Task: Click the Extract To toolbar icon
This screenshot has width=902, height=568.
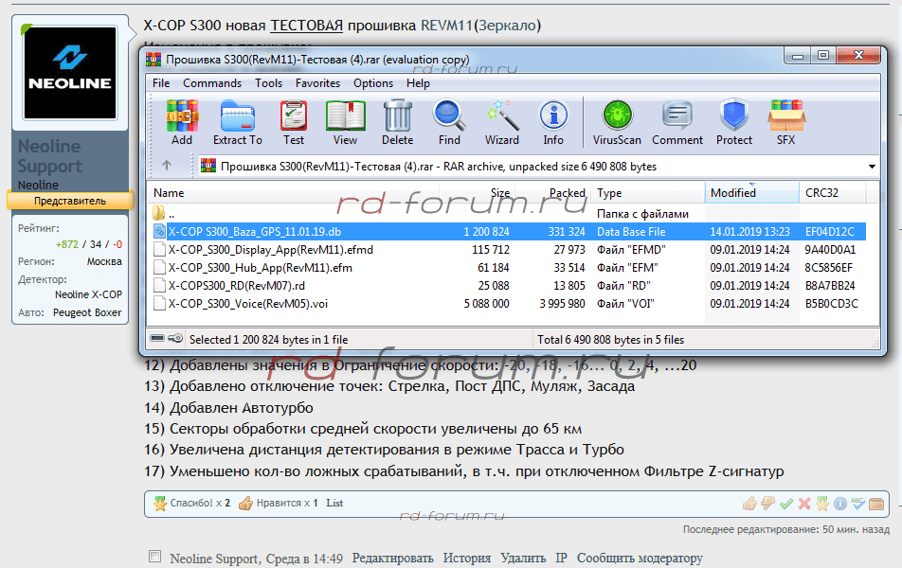Action: point(237,122)
